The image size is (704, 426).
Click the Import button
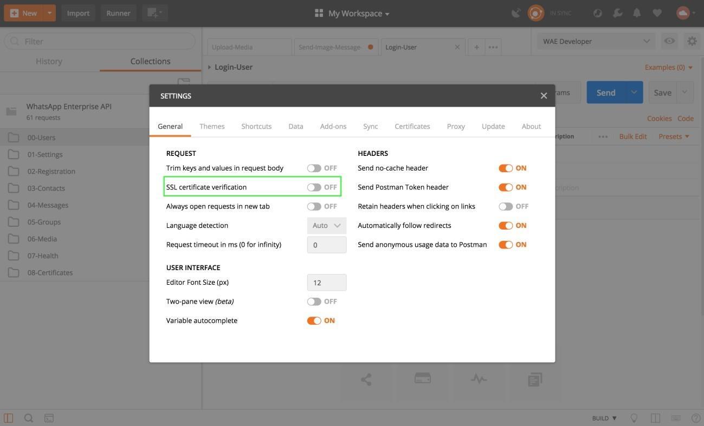(78, 13)
